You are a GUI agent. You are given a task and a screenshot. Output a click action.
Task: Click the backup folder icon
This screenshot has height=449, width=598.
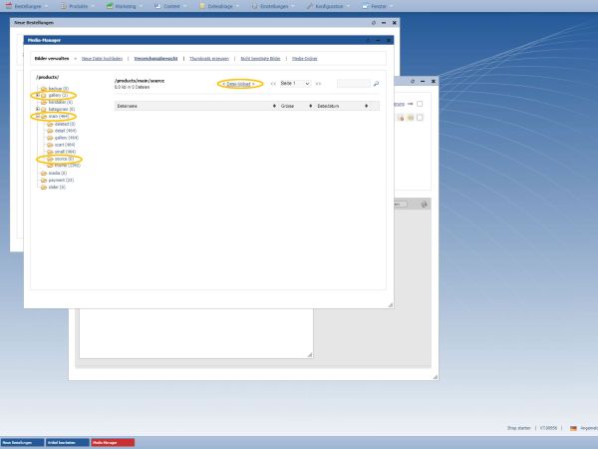click(43, 88)
